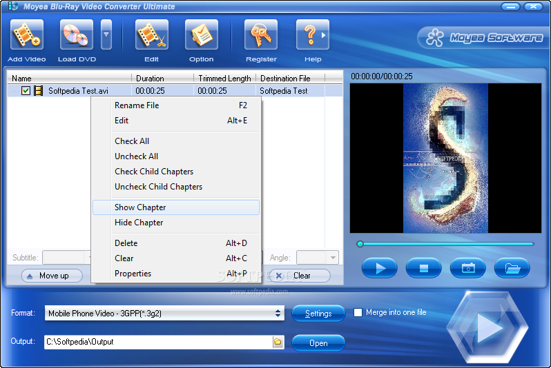Click the video preview thumbnail
The width and height of the screenshot is (551, 368).
[445, 158]
